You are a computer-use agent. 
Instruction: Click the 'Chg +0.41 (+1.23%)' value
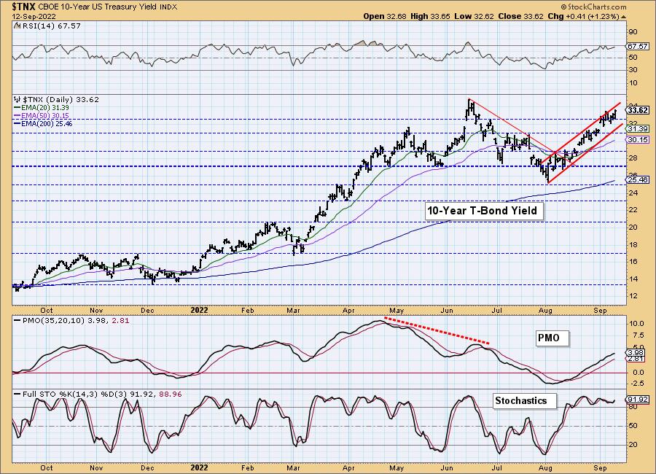[x=583, y=16]
